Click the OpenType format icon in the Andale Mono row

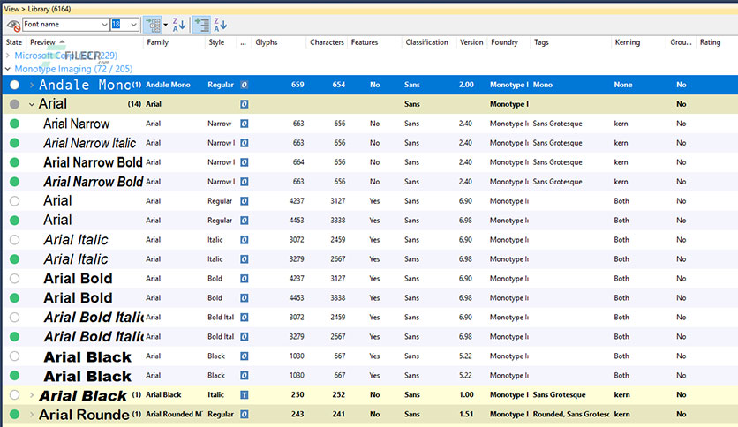245,85
